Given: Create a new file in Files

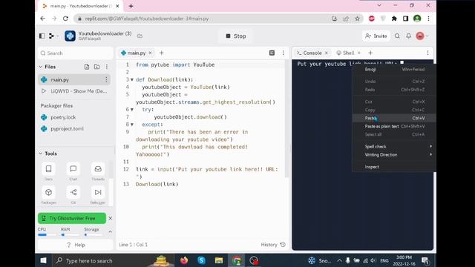Looking at the screenshot, I should (x=87, y=67).
